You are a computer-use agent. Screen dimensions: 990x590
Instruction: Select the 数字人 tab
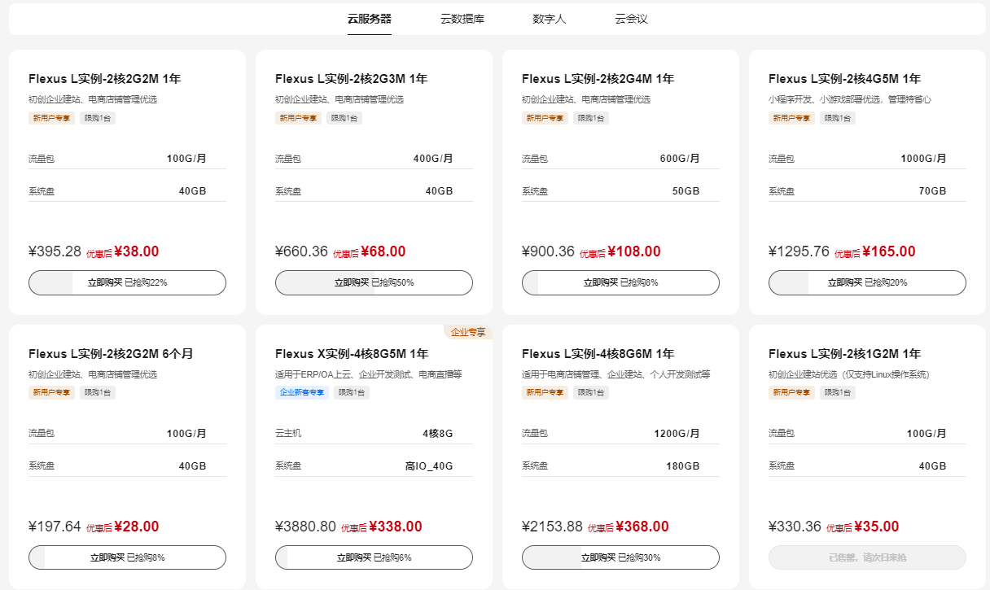[550, 19]
